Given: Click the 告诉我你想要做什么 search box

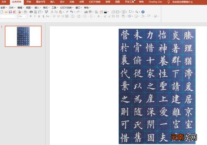Looking at the screenshot, I should point(182,2).
